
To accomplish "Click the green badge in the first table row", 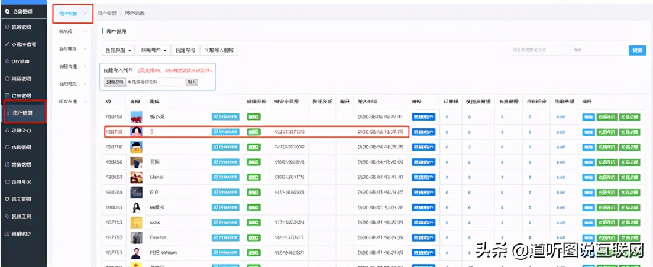I will [253, 117].
